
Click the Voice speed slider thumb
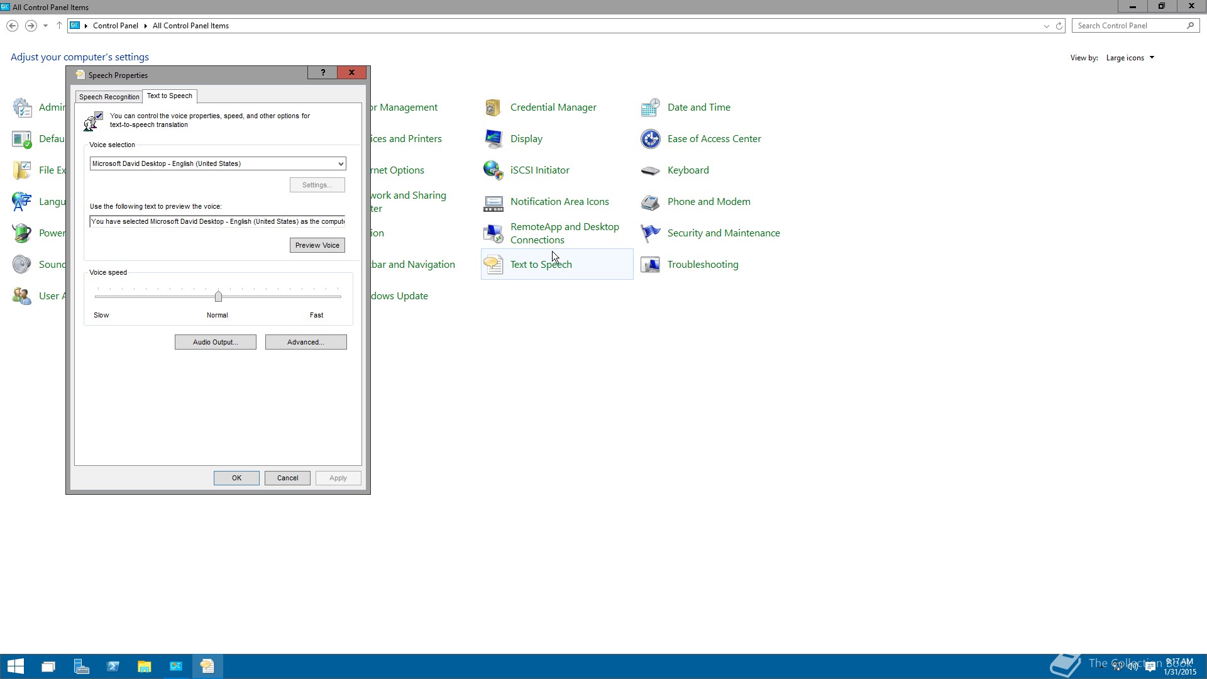pos(218,296)
